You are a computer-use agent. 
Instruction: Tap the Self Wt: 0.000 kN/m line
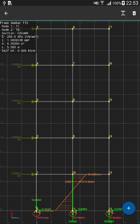click(18, 51)
